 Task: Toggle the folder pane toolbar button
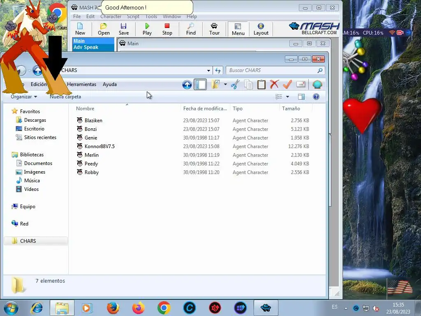[x=200, y=85]
